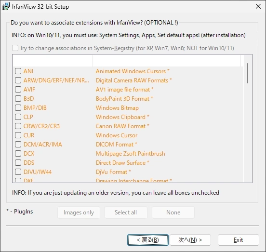The height and width of the screenshot is (252, 266).
Task: Click 'Windows Clipboard' description text
Action: (x=122, y=117)
